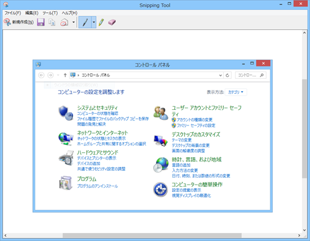
Task: Click 言語の追加 link
Action: [x=181, y=165]
